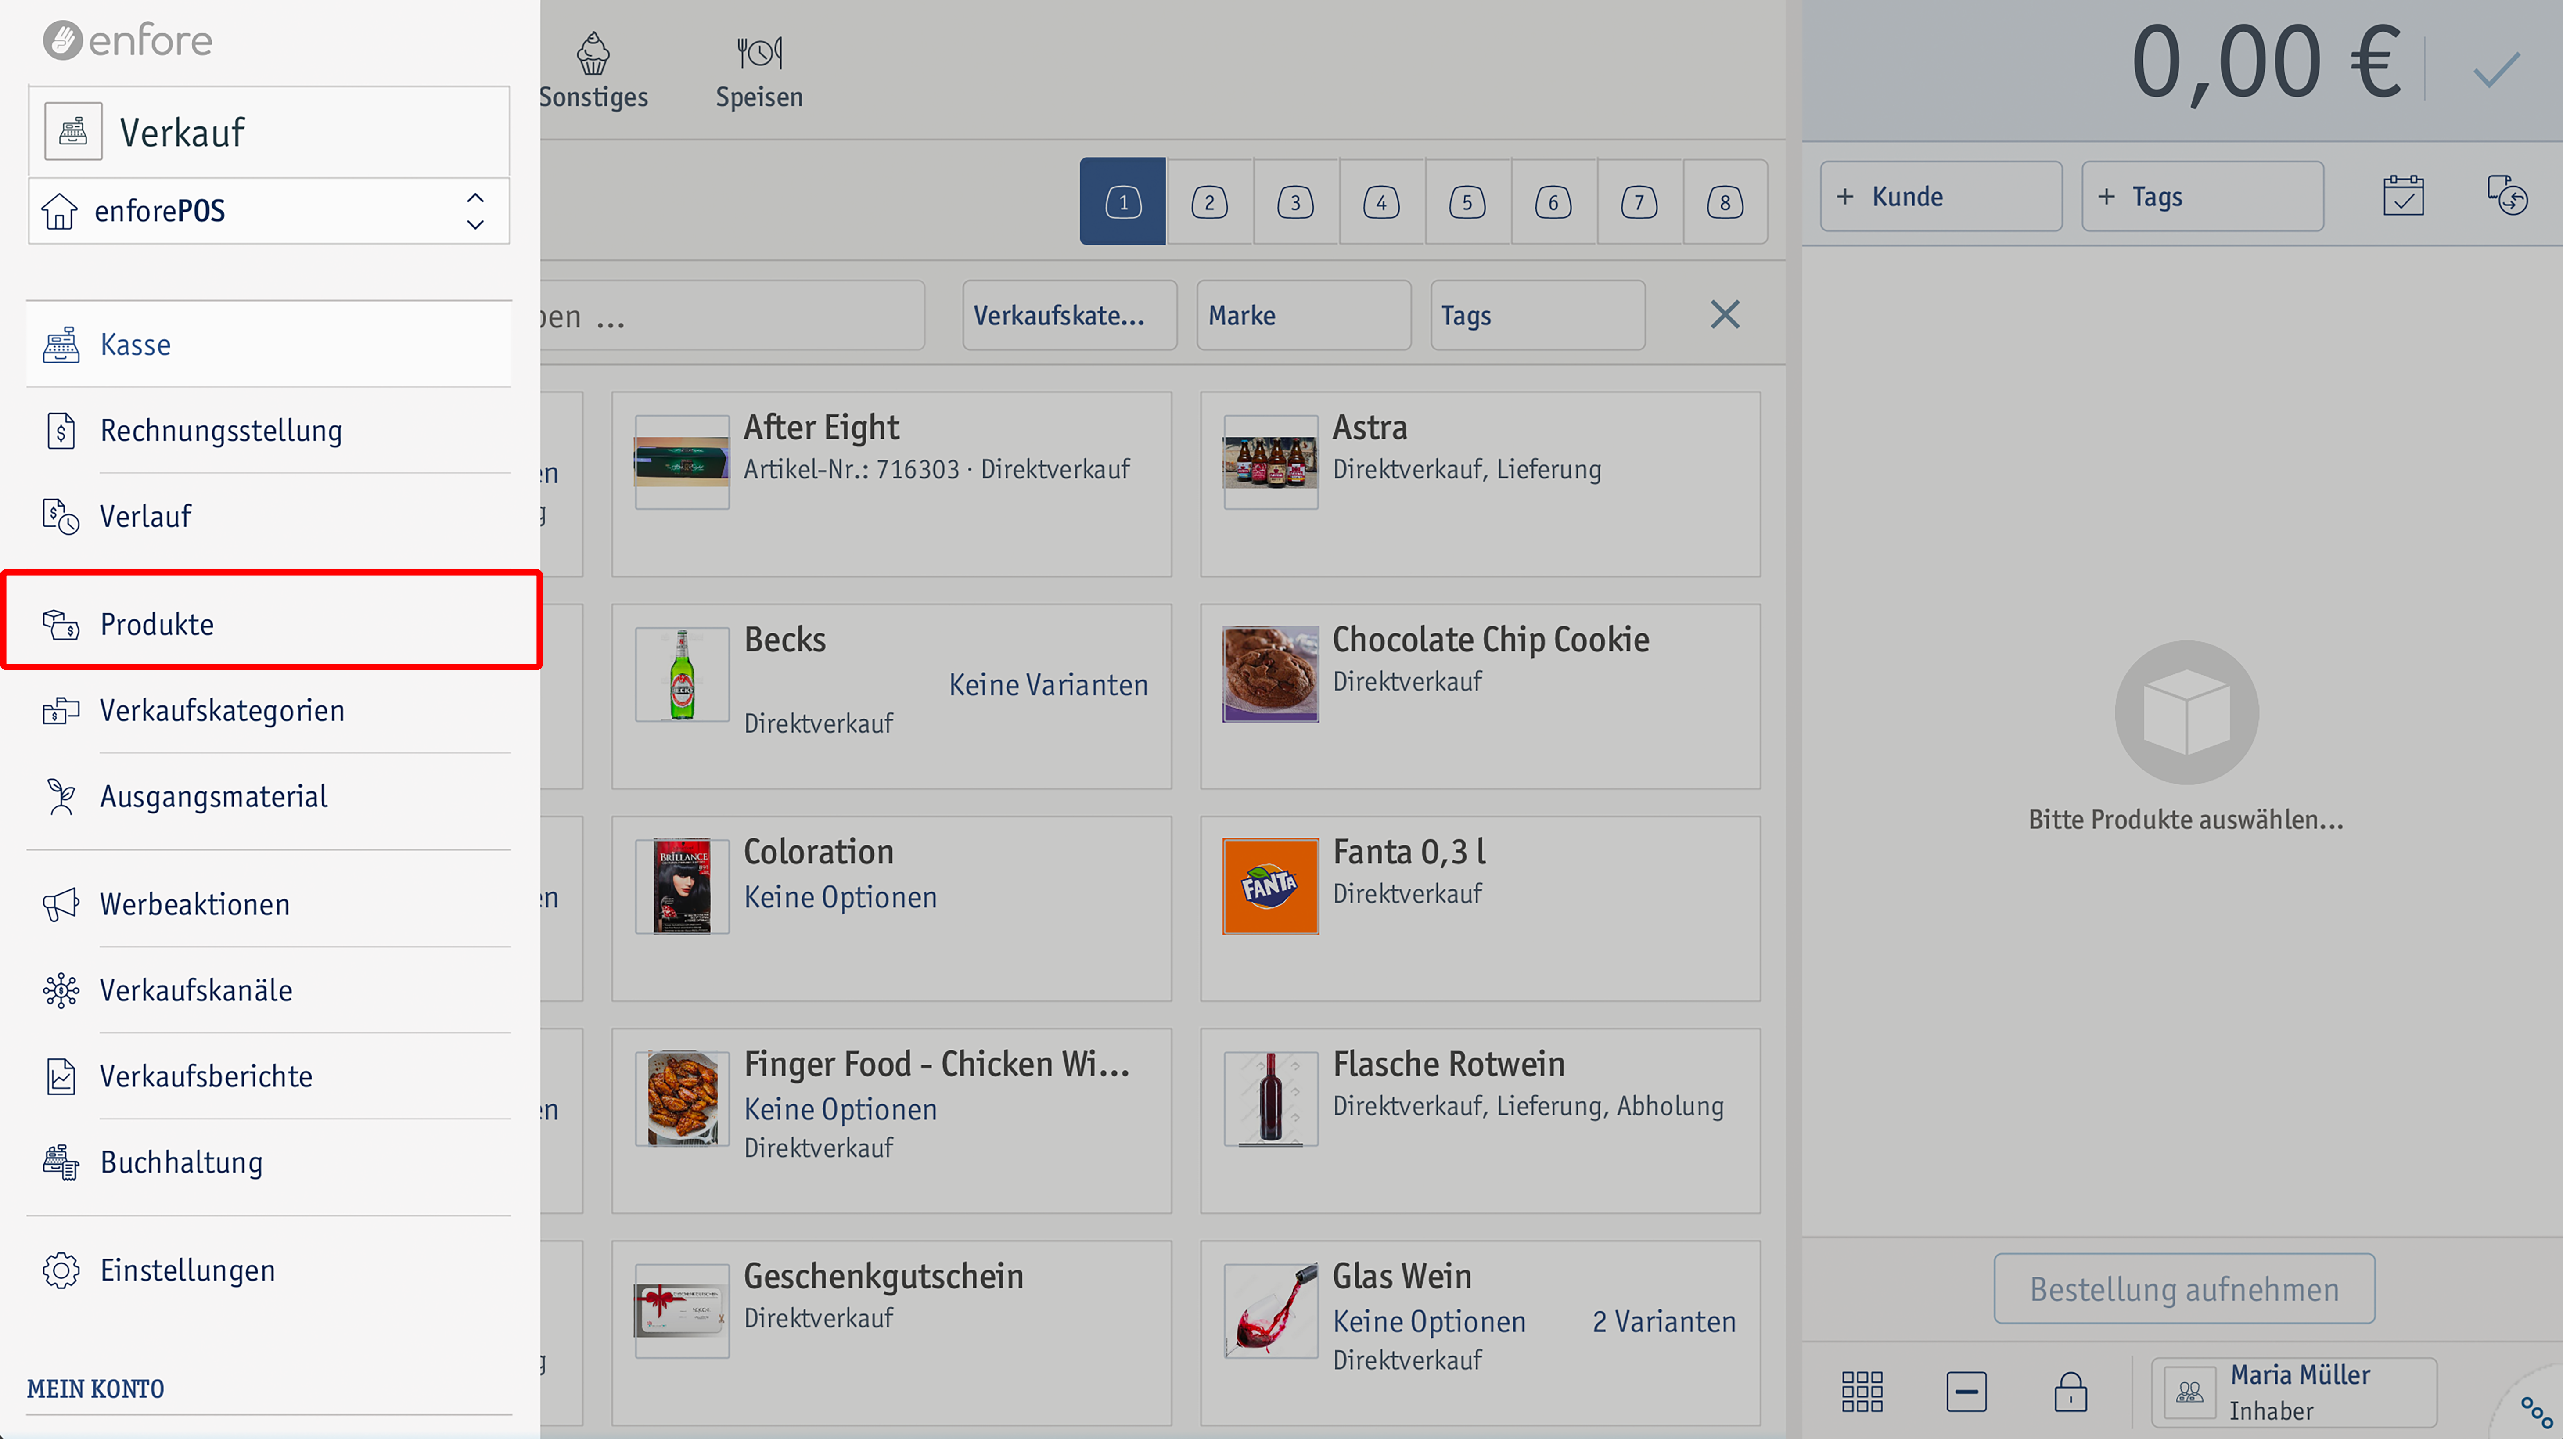The height and width of the screenshot is (1439, 2563).
Task: Click the enfore logo
Action: point(127,40)
